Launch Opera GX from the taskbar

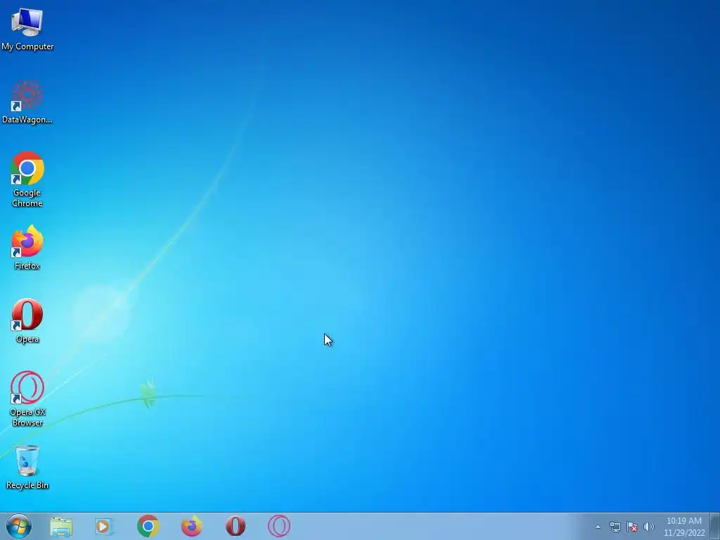click(278, 526)
